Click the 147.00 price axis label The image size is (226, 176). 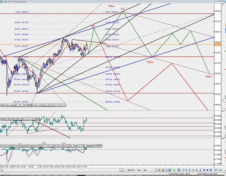tap(217, 94)
